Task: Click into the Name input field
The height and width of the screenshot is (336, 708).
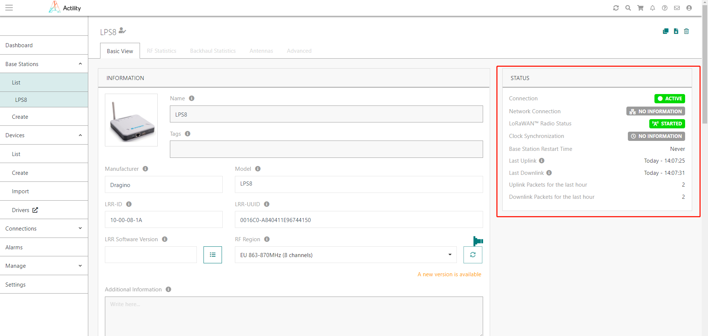Action: pos(326,114)
